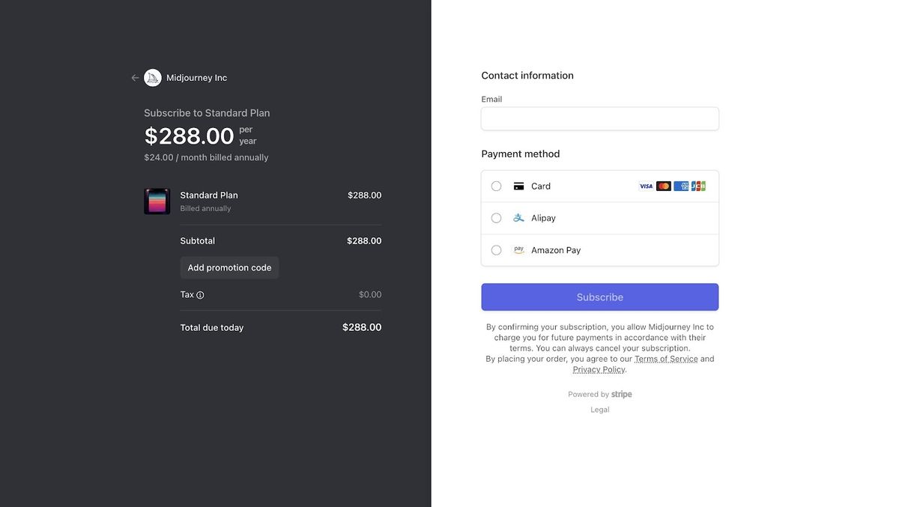
Task: Open the Privacy Policy link
Action: pos(599,369)
